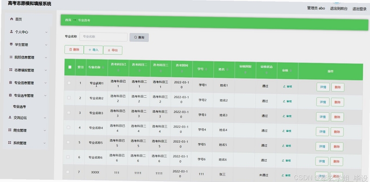Check the checkbox for row 专业名称3
This screenshot has height=182, width=370.
(68, 112)
